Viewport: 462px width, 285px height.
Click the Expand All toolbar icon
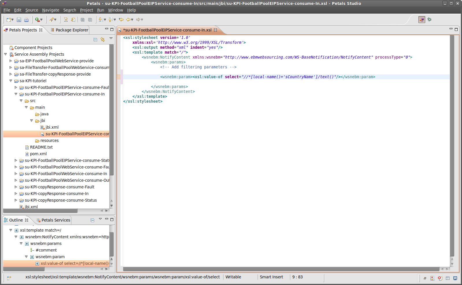click(x=82, y=20)
